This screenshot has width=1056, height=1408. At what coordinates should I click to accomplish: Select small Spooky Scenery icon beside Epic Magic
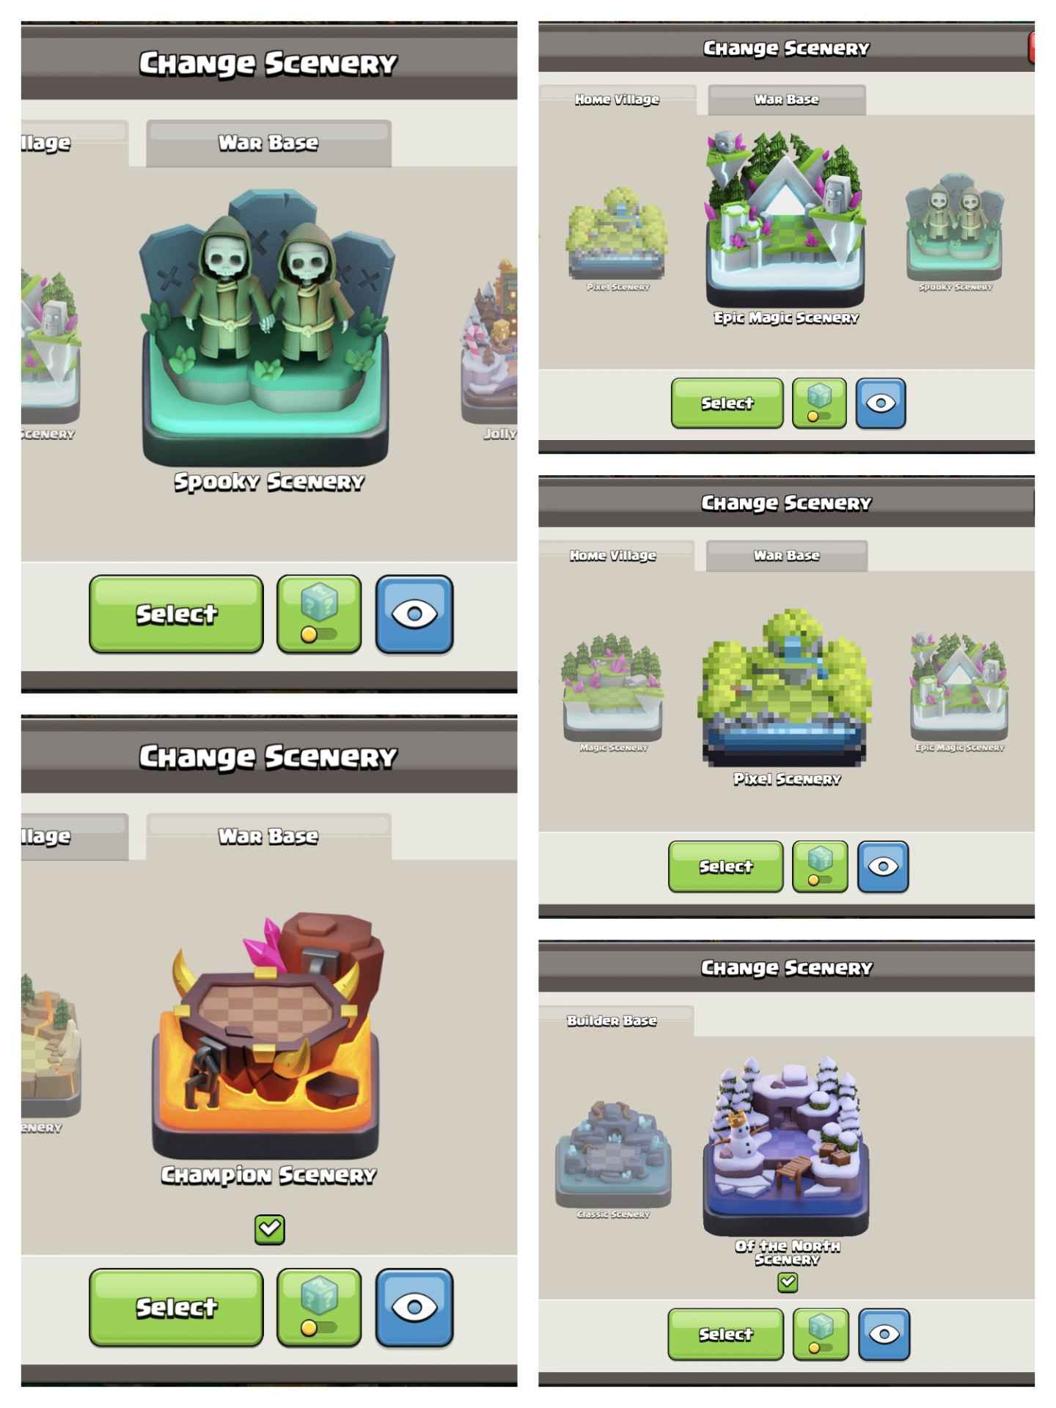click(955, 229)
